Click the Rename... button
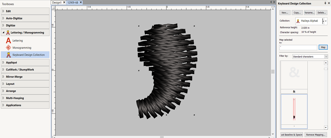Viewport: 331px width, 138px height. point(309,13)
